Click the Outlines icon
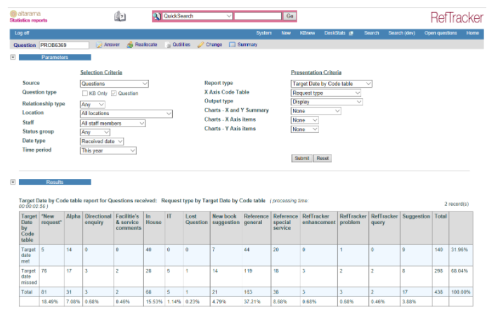The height and width of the screenshot is (314, 487). [x=168, y=45]
